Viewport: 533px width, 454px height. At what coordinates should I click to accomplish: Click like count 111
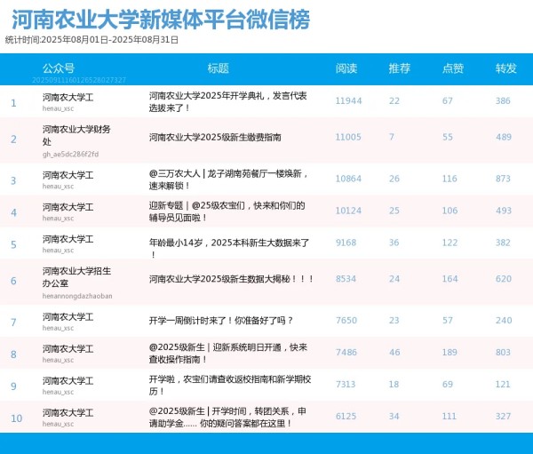(x=449, y=417)
